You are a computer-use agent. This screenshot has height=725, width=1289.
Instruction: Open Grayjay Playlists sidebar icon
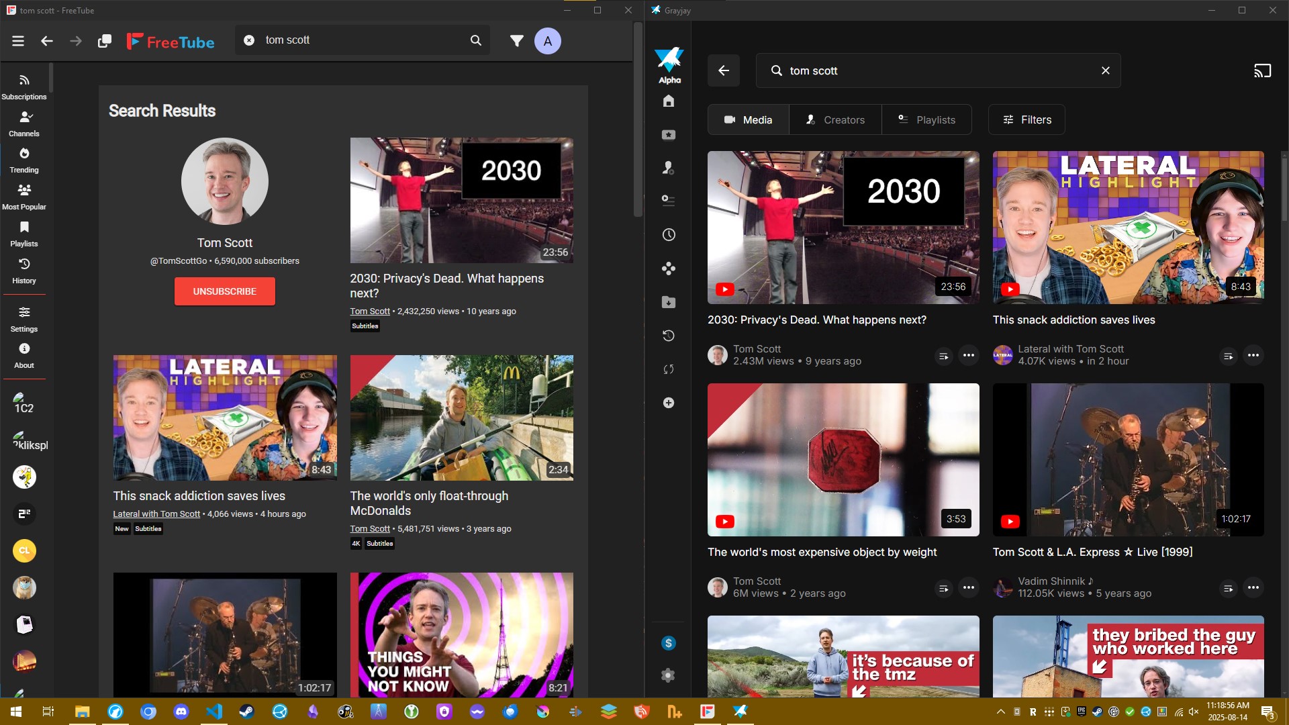pos(669,200)
